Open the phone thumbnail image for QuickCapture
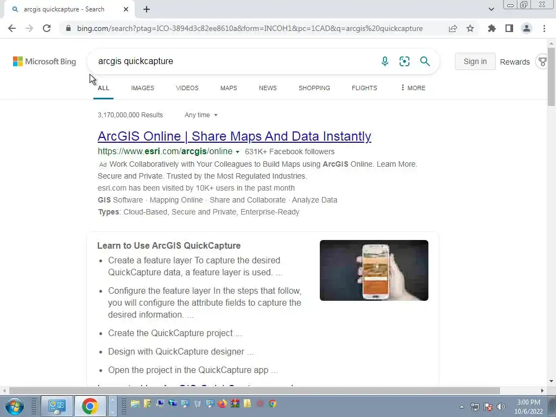556x417 pixels. [374, 270]
